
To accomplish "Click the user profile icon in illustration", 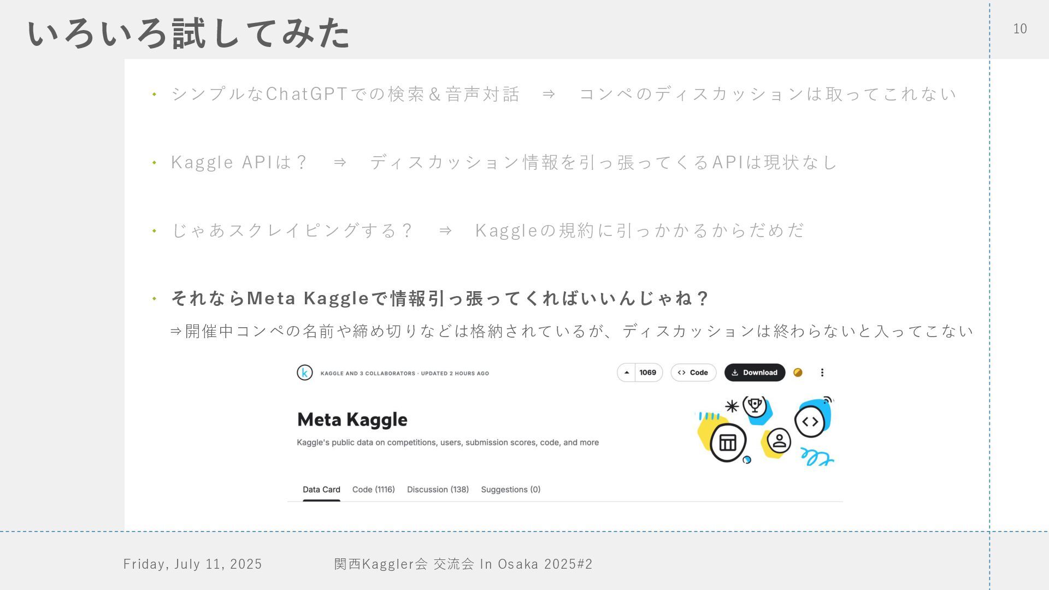I will 779,441.
